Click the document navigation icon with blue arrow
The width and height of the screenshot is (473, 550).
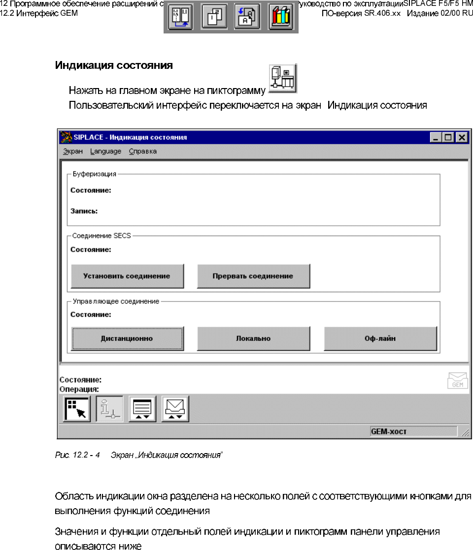tap(180, 17)
